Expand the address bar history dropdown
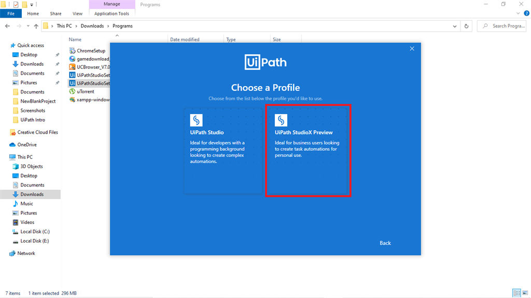Image resolution: width=531 pixels, height=298 pixels. (x=454, y=26)
